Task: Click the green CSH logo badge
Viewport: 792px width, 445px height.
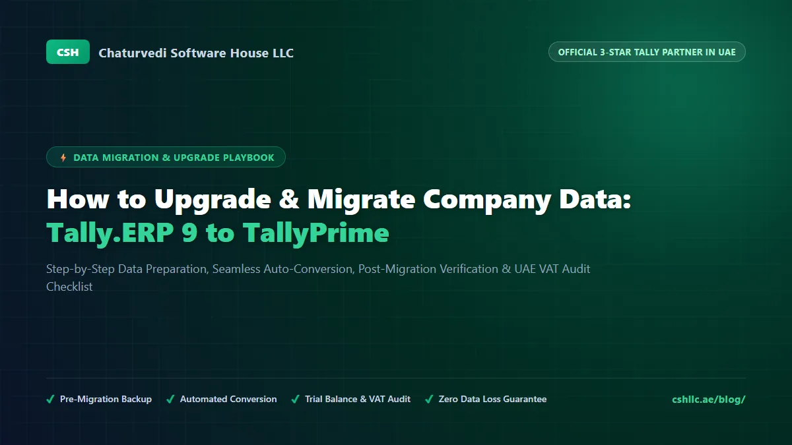Action: (x=67, y=52)
